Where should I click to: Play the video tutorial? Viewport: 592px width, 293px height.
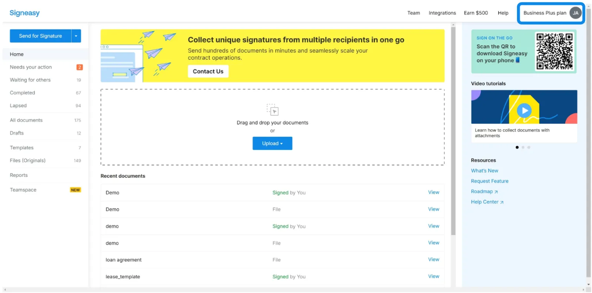click(524, 110)
